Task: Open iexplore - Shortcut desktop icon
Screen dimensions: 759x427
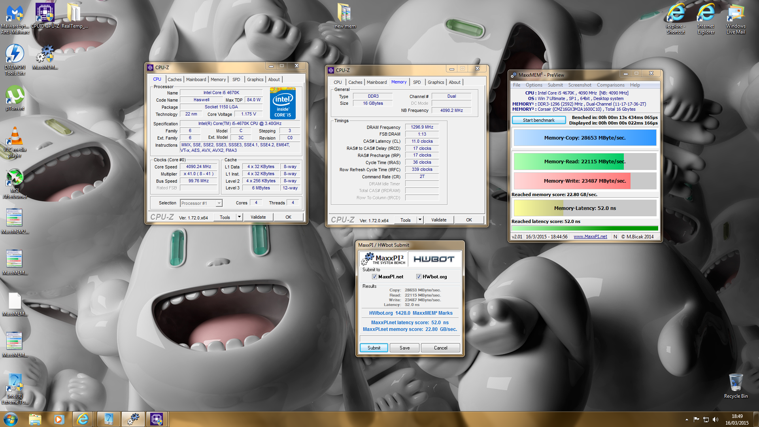Action: (676, 19)
